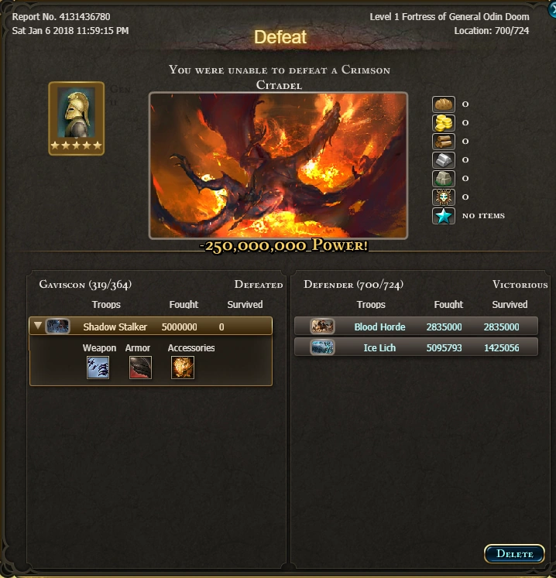Close the battle report window
Screen dimensions: 556x578
pos(552,9)
